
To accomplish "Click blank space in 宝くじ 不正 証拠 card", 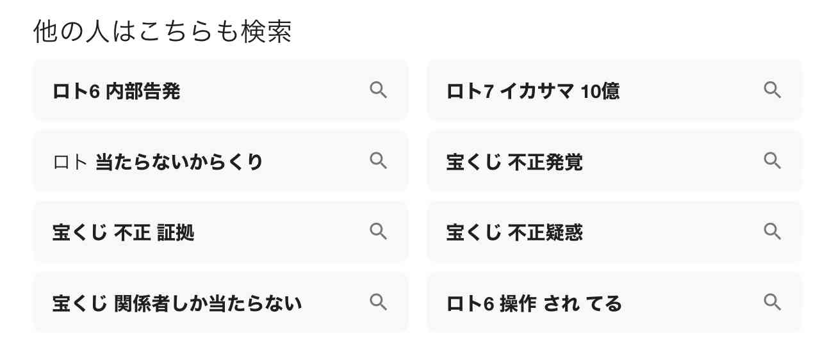I will click(282, 232).
